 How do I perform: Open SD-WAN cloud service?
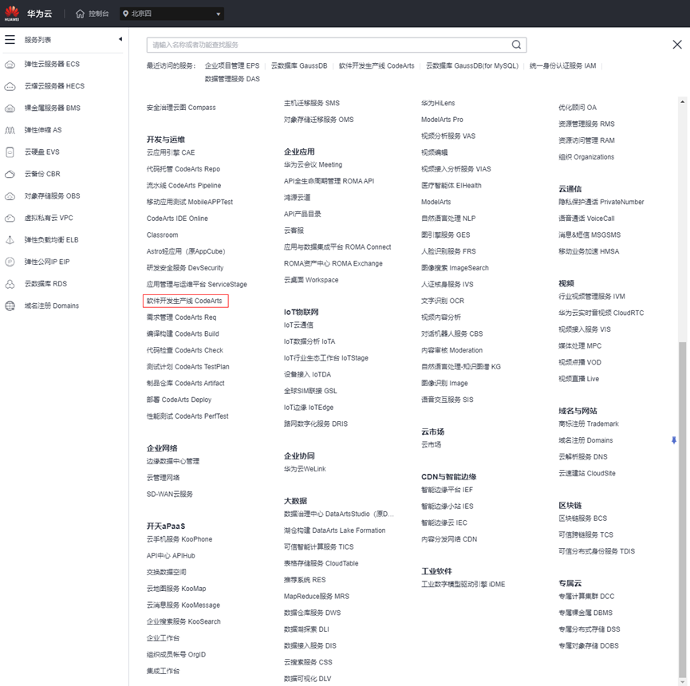(x=169, y=494)
